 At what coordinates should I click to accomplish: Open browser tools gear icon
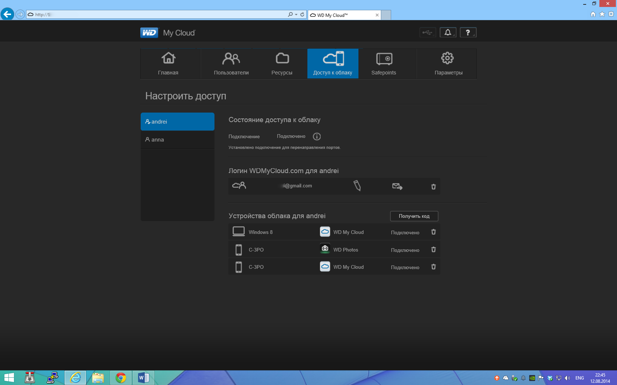[x=611, y=14]
